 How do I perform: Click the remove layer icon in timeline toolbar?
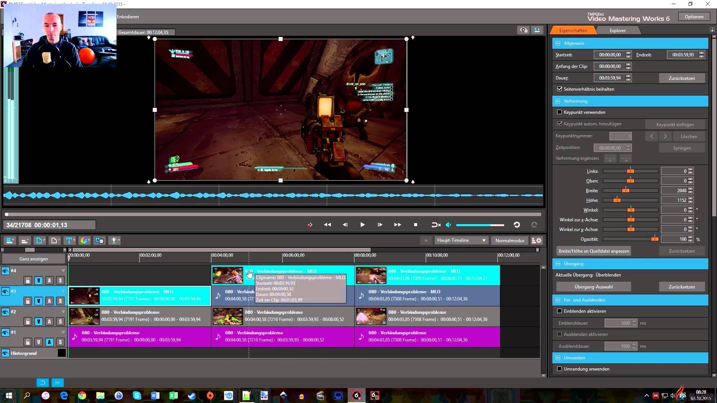(25, 241)
